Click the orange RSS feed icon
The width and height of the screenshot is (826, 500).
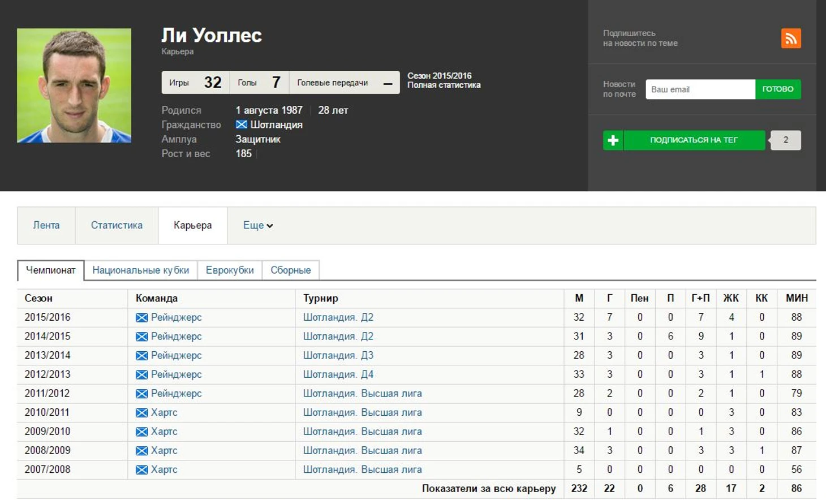tap(790, 38)
